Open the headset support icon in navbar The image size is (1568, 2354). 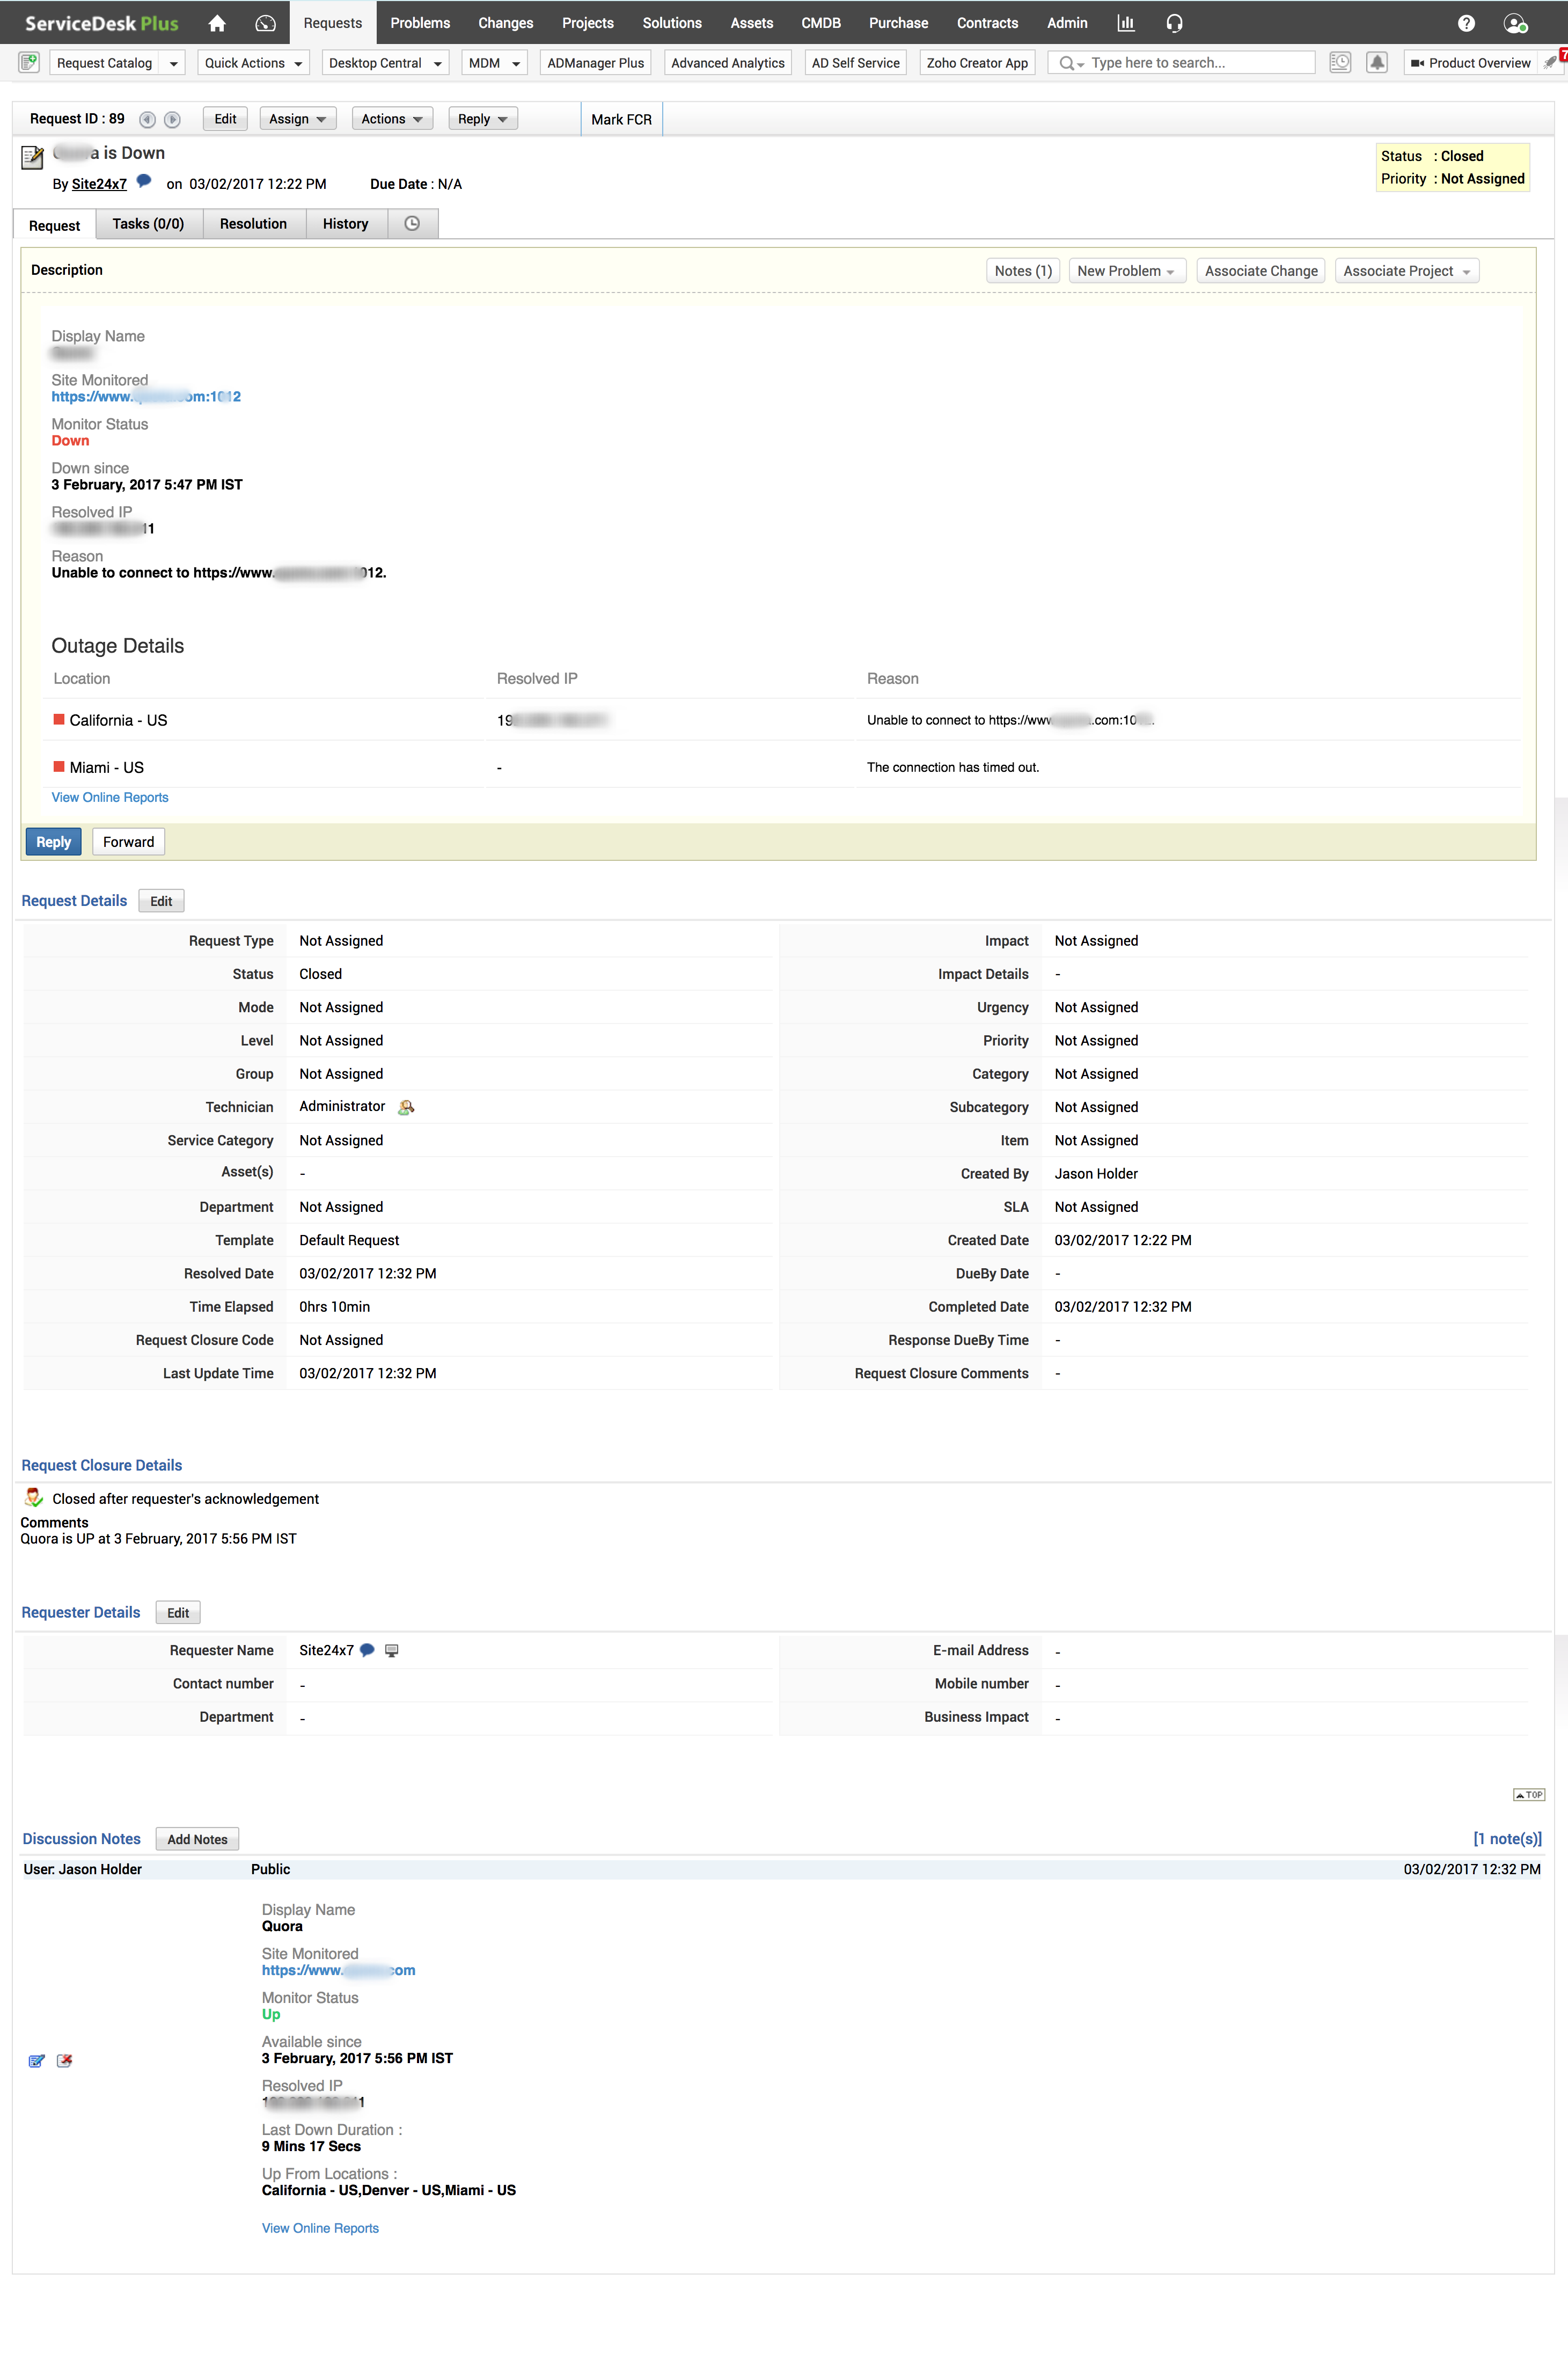point(1174,22)
